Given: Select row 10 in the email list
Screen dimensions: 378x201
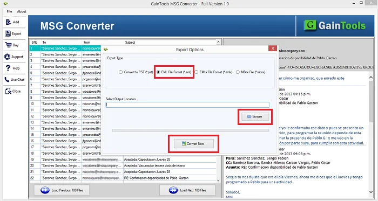Looking at the screenshot, I should coord(65,104).
